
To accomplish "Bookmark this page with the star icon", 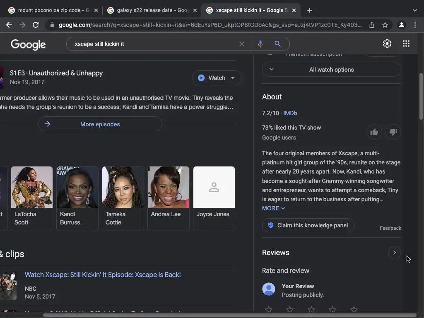I will tap(385, 25).
